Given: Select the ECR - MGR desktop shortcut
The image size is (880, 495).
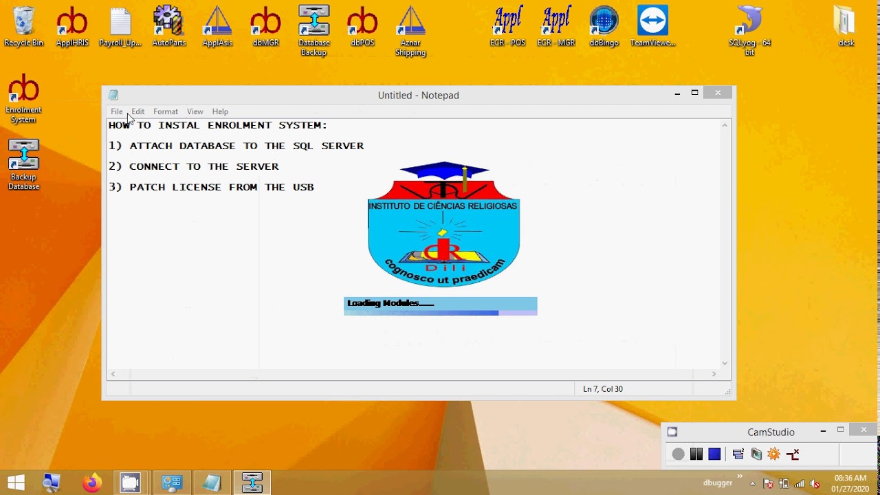Looking at the screenshot, I should click(x=556, y=26).
